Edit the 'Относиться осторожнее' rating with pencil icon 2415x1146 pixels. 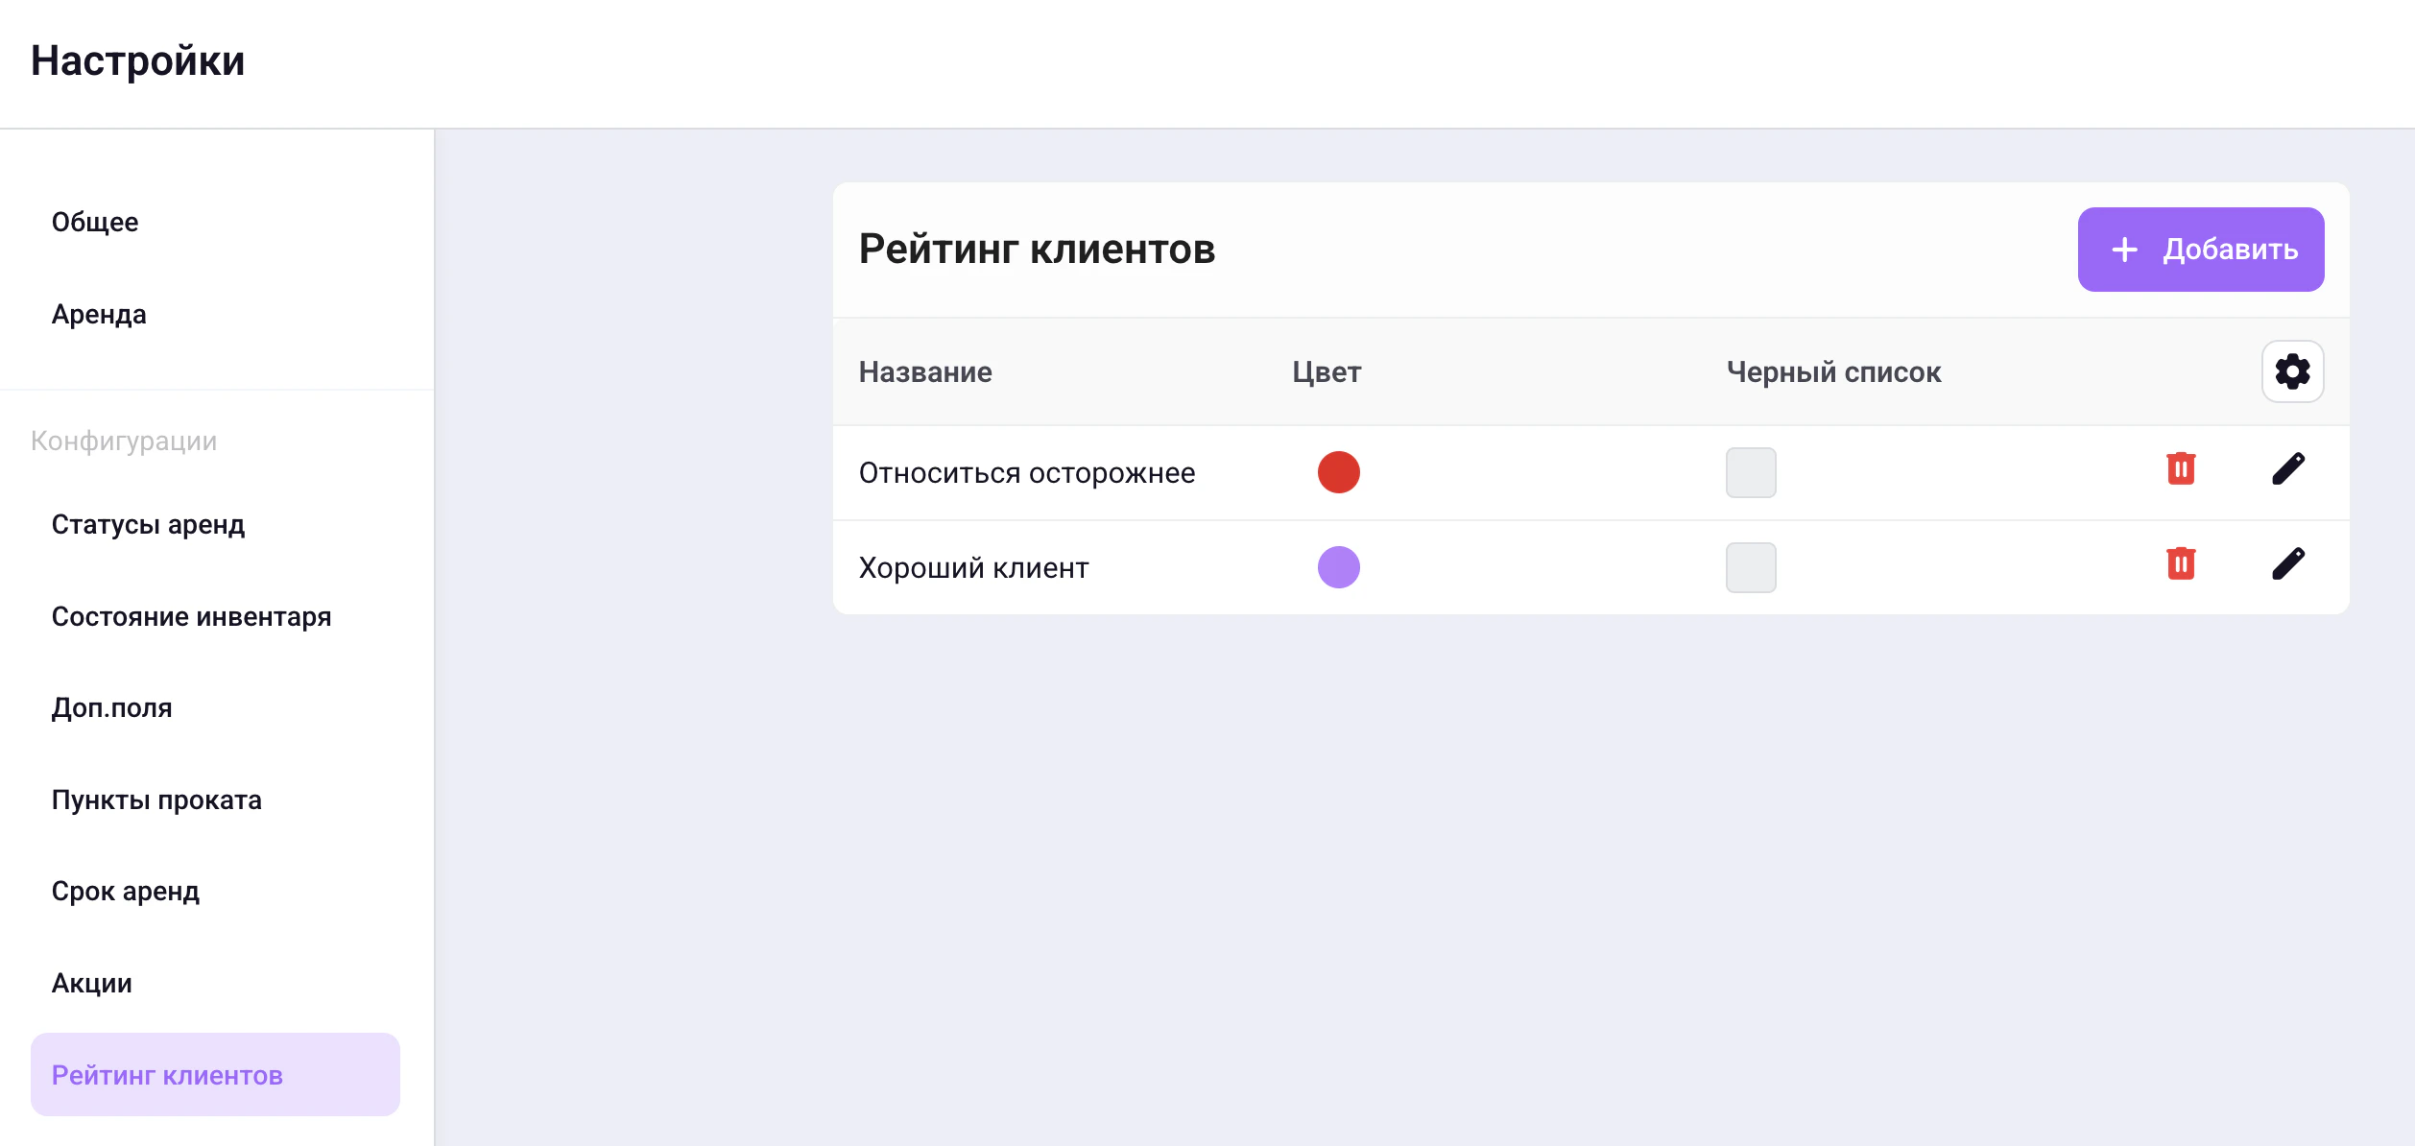point(2289,469)
